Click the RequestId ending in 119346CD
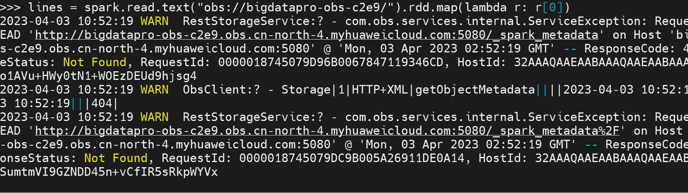The width and height of the screenshot is (688, 193). tap(331, 62)
